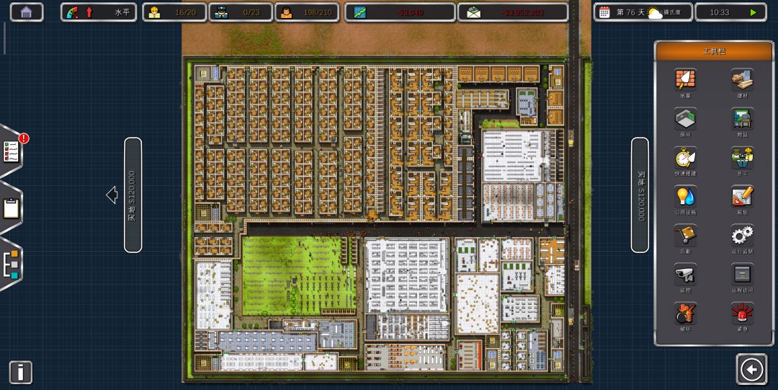The image size is (778, 390).
Task: Tap the white left arrow expander
Action: coord(112,195)
